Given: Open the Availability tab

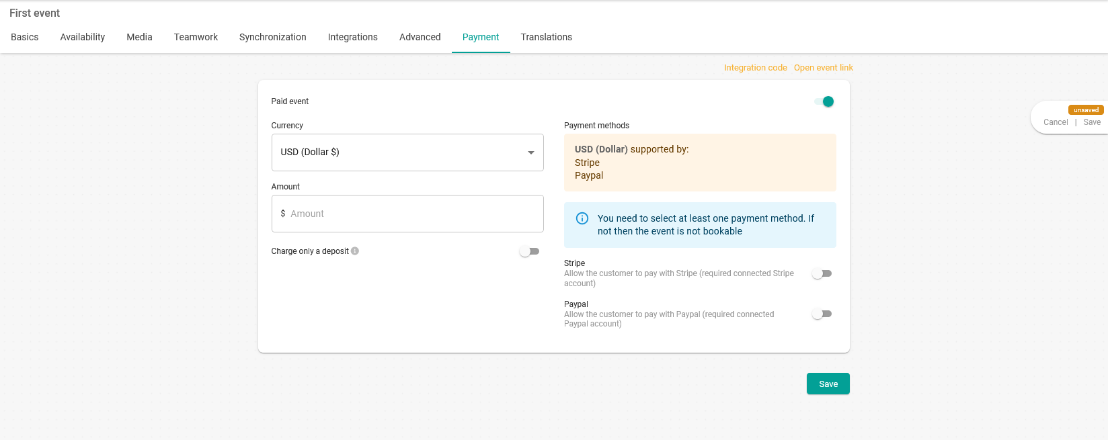Looking at the screenshot, I should 83,37.
